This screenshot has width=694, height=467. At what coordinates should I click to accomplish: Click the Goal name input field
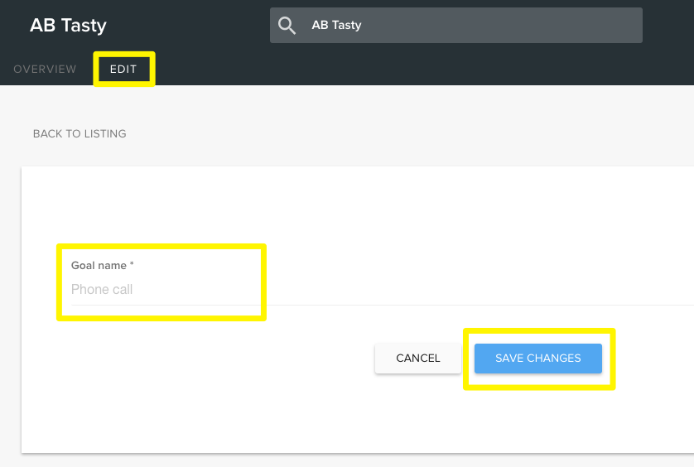[x=383, y=290]
